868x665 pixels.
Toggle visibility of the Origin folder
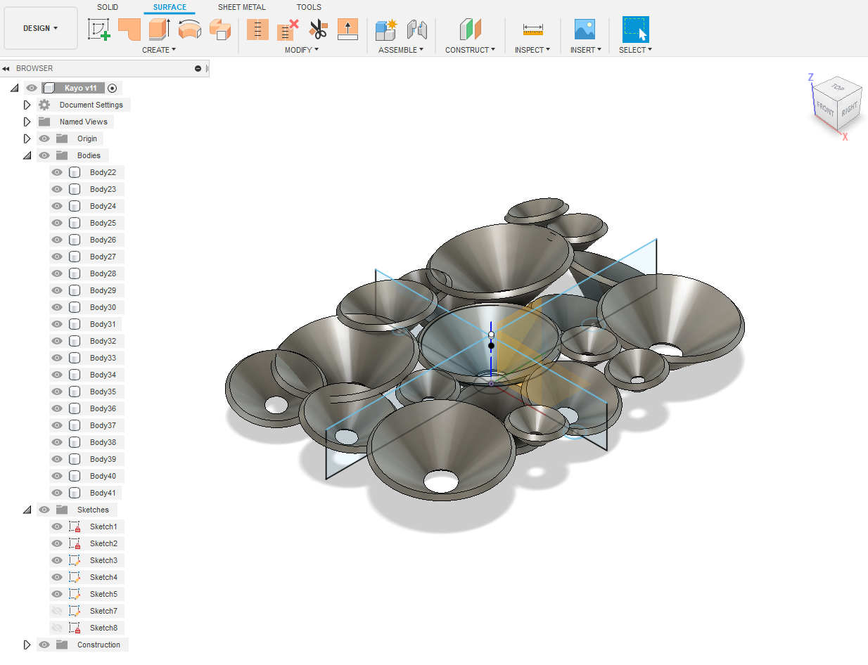(44, 138)
